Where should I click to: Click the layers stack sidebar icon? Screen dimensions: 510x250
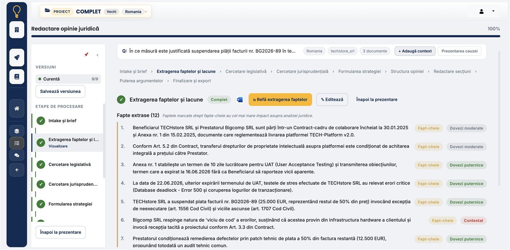[17, 131]
